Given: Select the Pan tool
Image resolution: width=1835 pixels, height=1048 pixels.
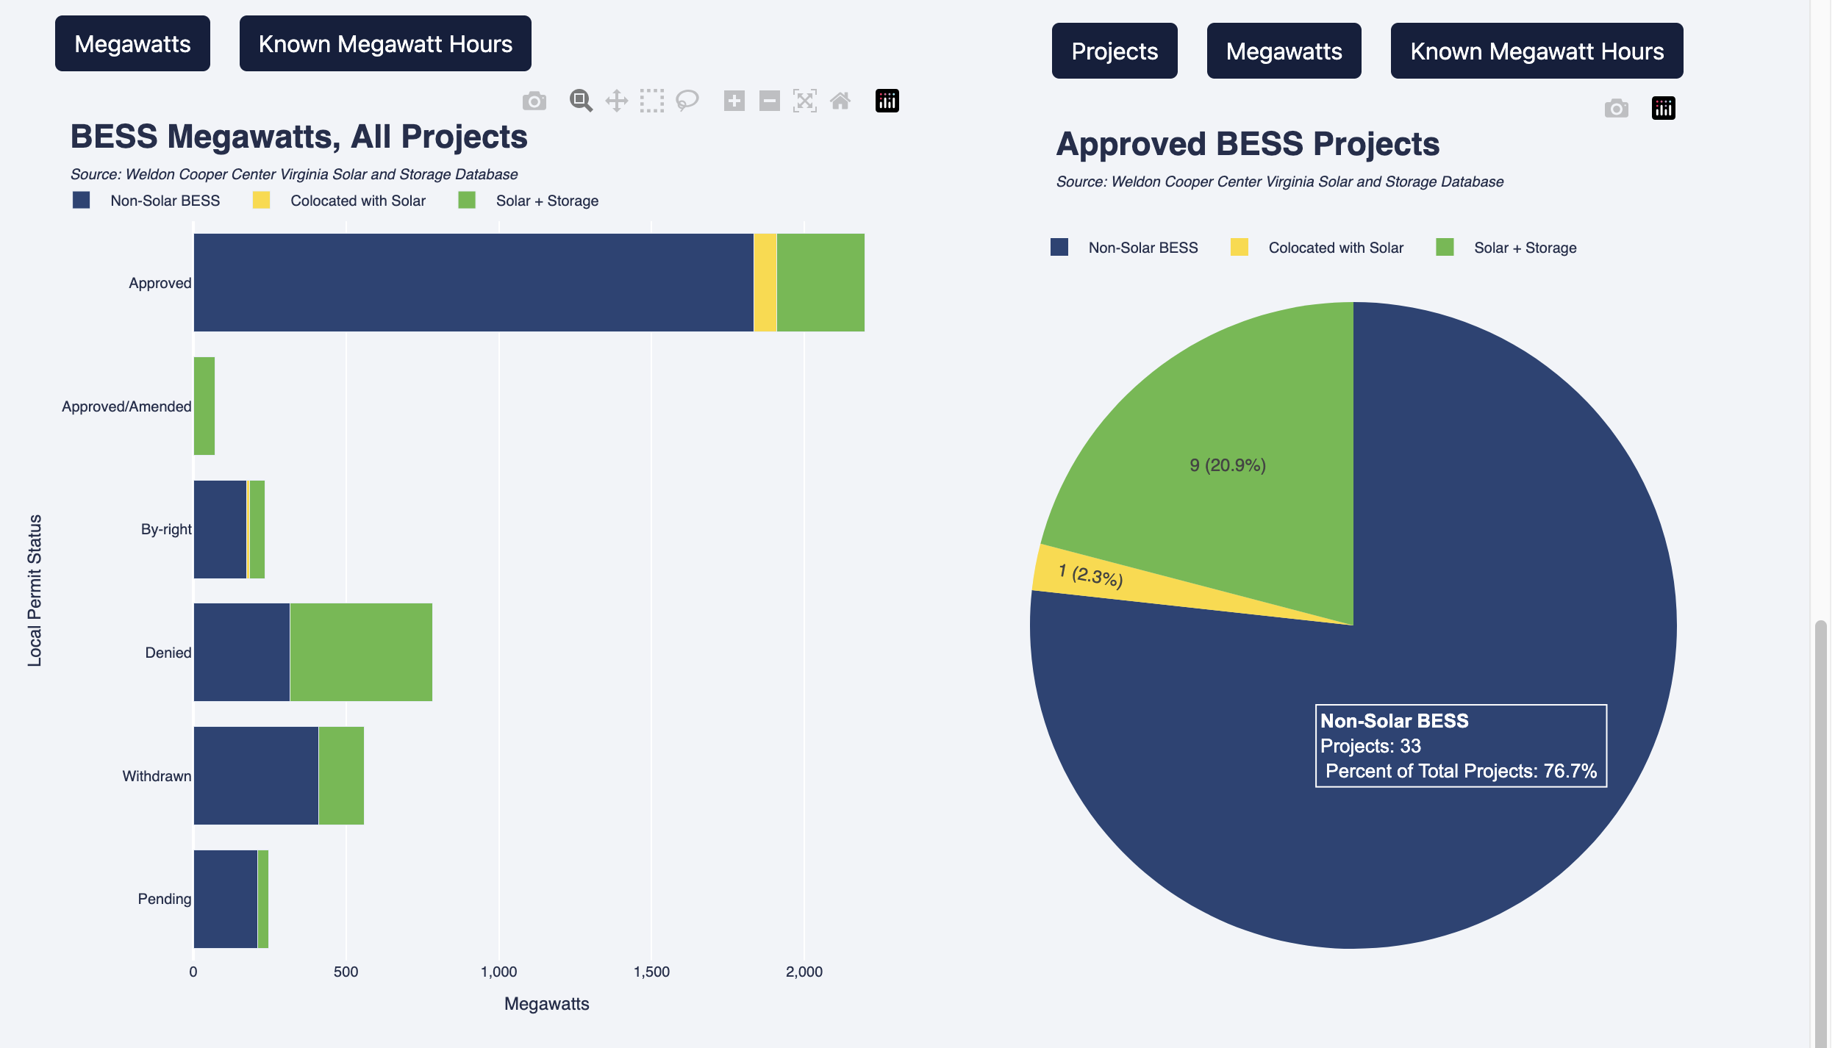Looking at the screenshot, I should click(x=616, y=101).
